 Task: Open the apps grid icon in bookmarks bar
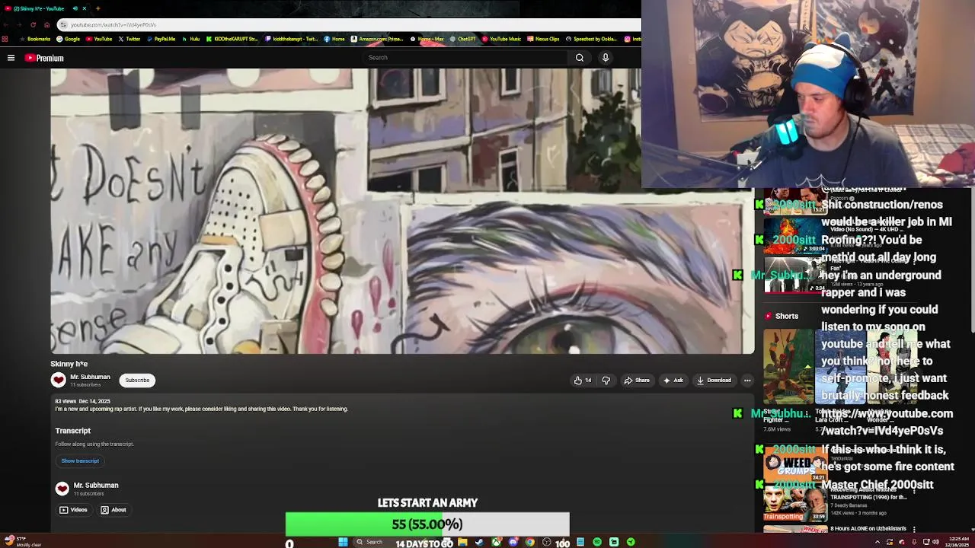pos(5,39)
